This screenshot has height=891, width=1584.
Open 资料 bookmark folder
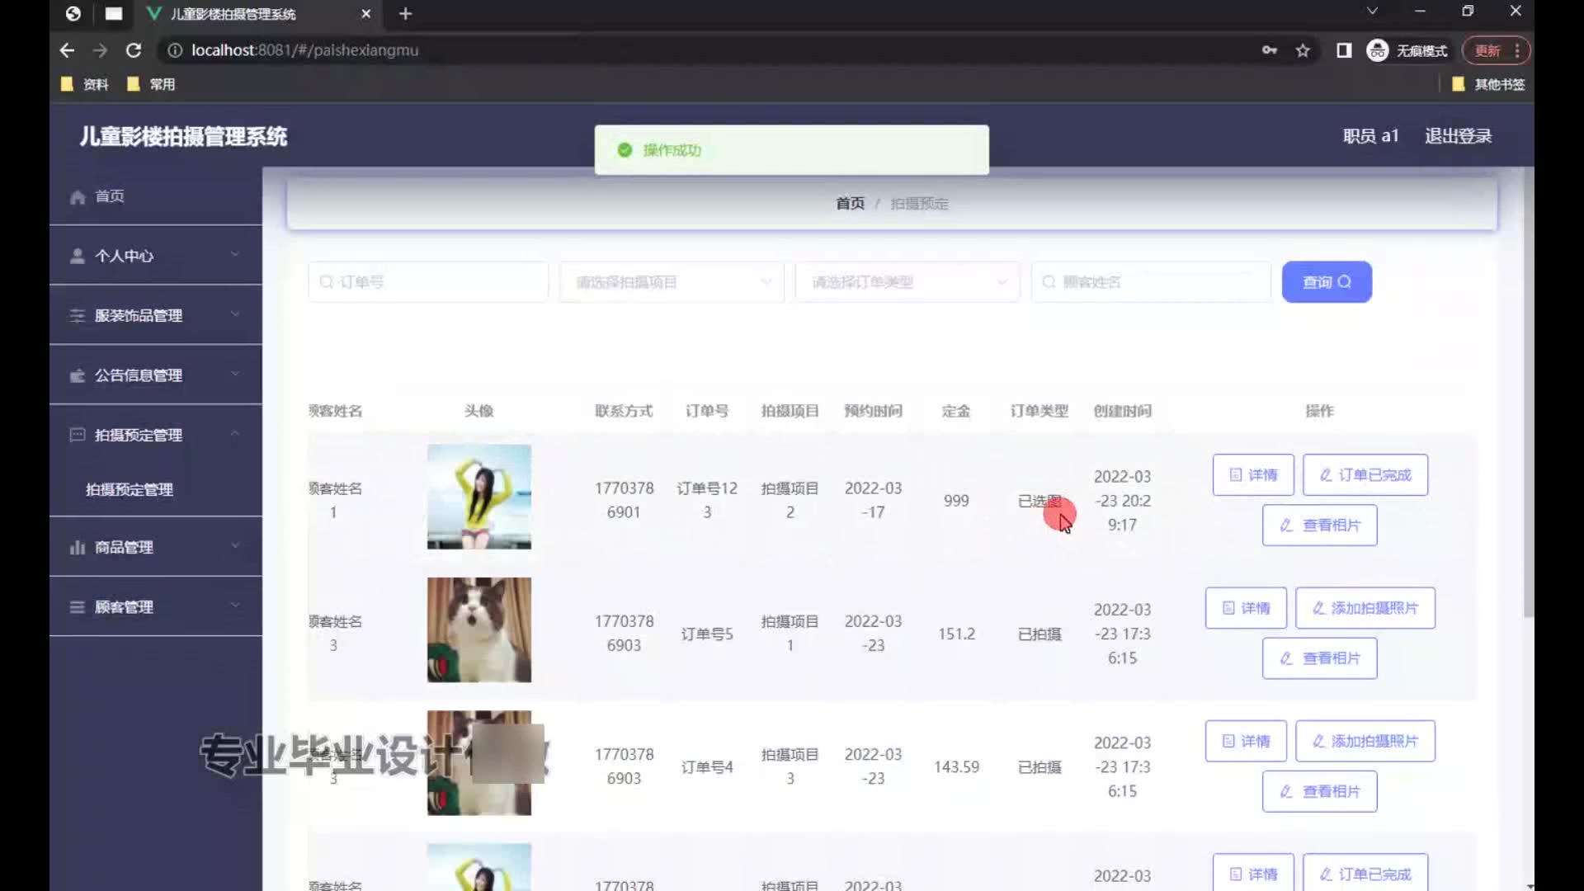click(85, 84)
